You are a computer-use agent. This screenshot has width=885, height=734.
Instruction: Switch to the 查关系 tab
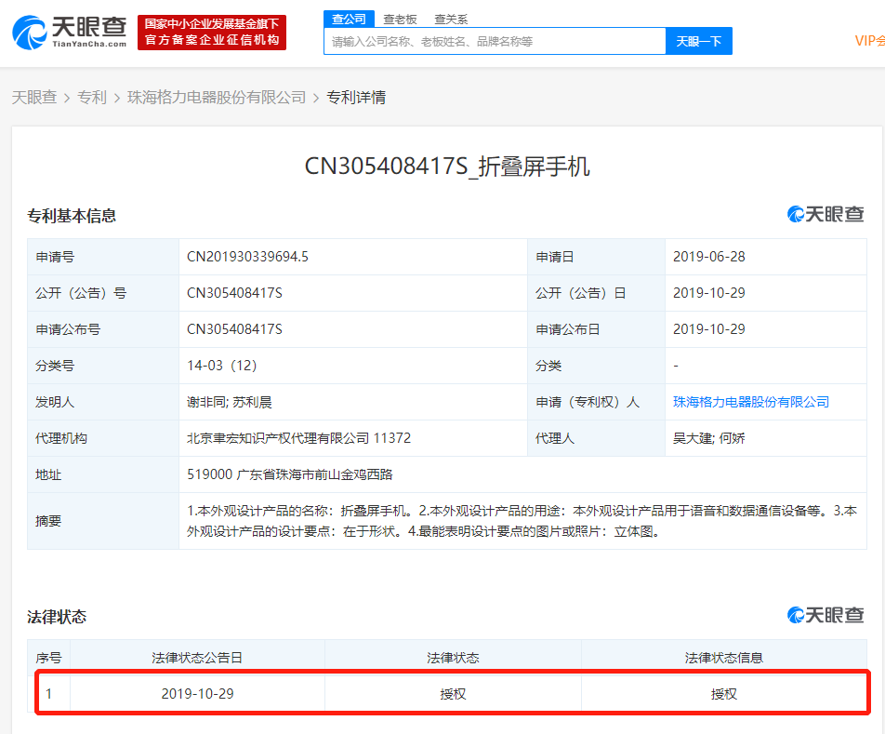(451, 19)
